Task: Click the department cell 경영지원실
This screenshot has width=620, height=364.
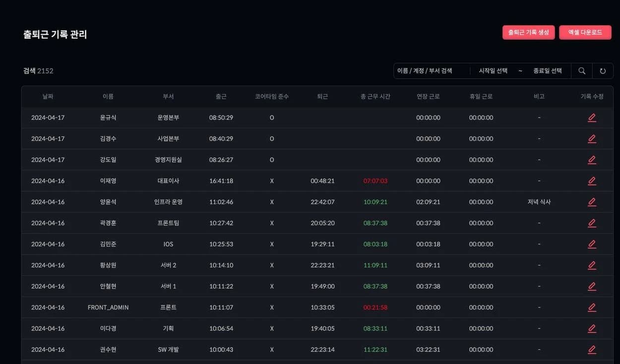Action: click(169, 160)
